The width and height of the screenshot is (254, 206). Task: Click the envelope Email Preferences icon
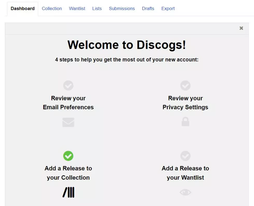[x=68, y=122]
